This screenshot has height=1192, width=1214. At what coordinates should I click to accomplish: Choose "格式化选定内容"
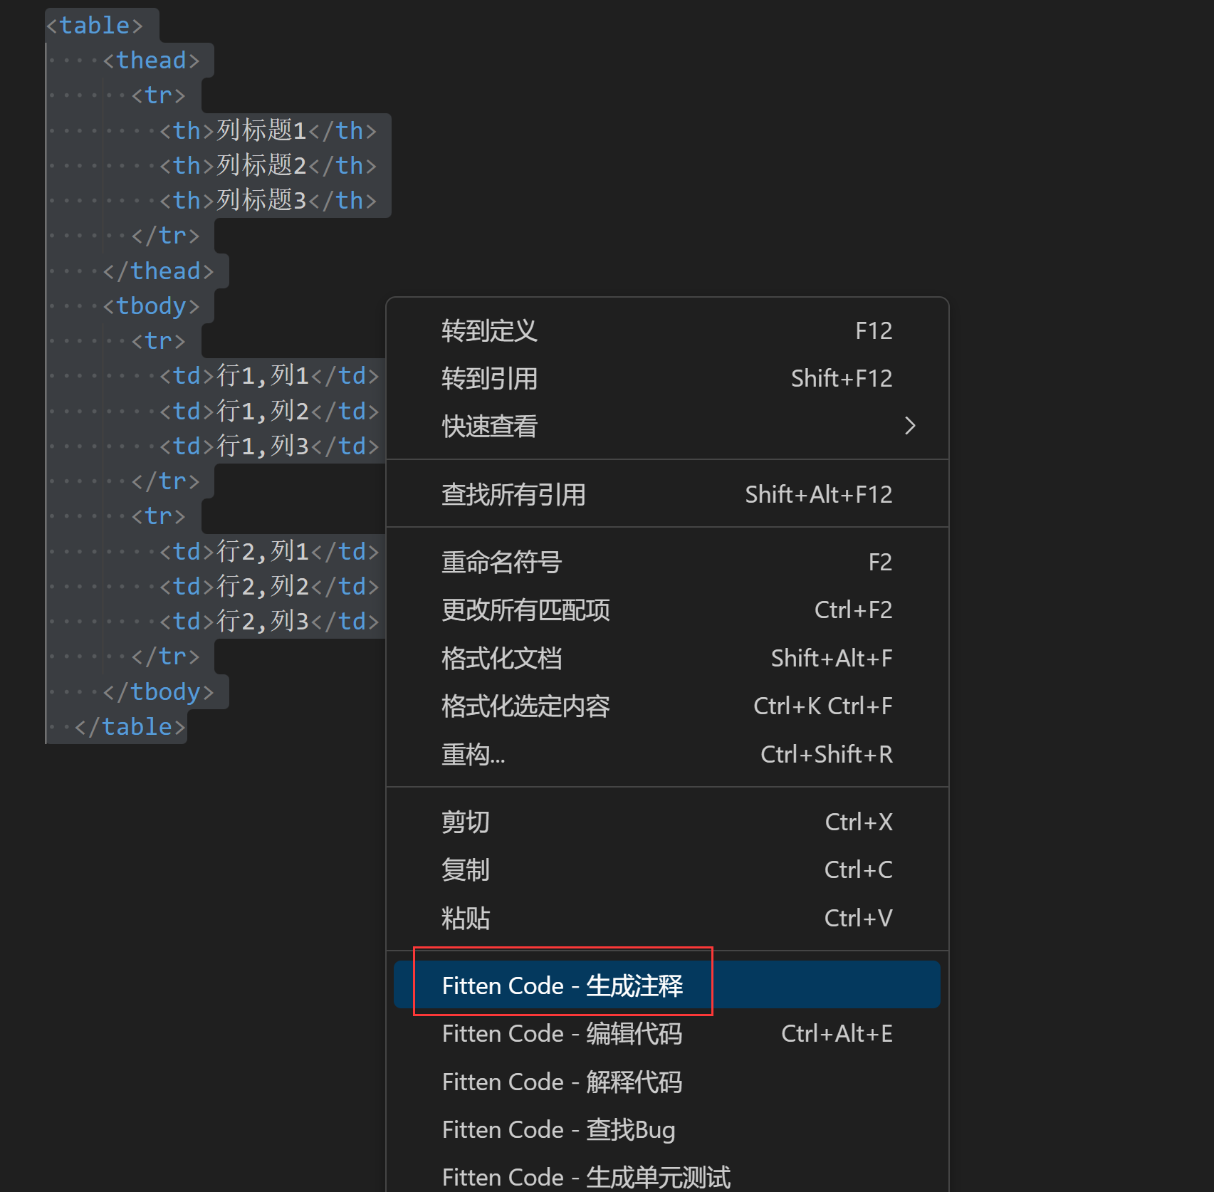pyautogui.click(x=525, y=706)
